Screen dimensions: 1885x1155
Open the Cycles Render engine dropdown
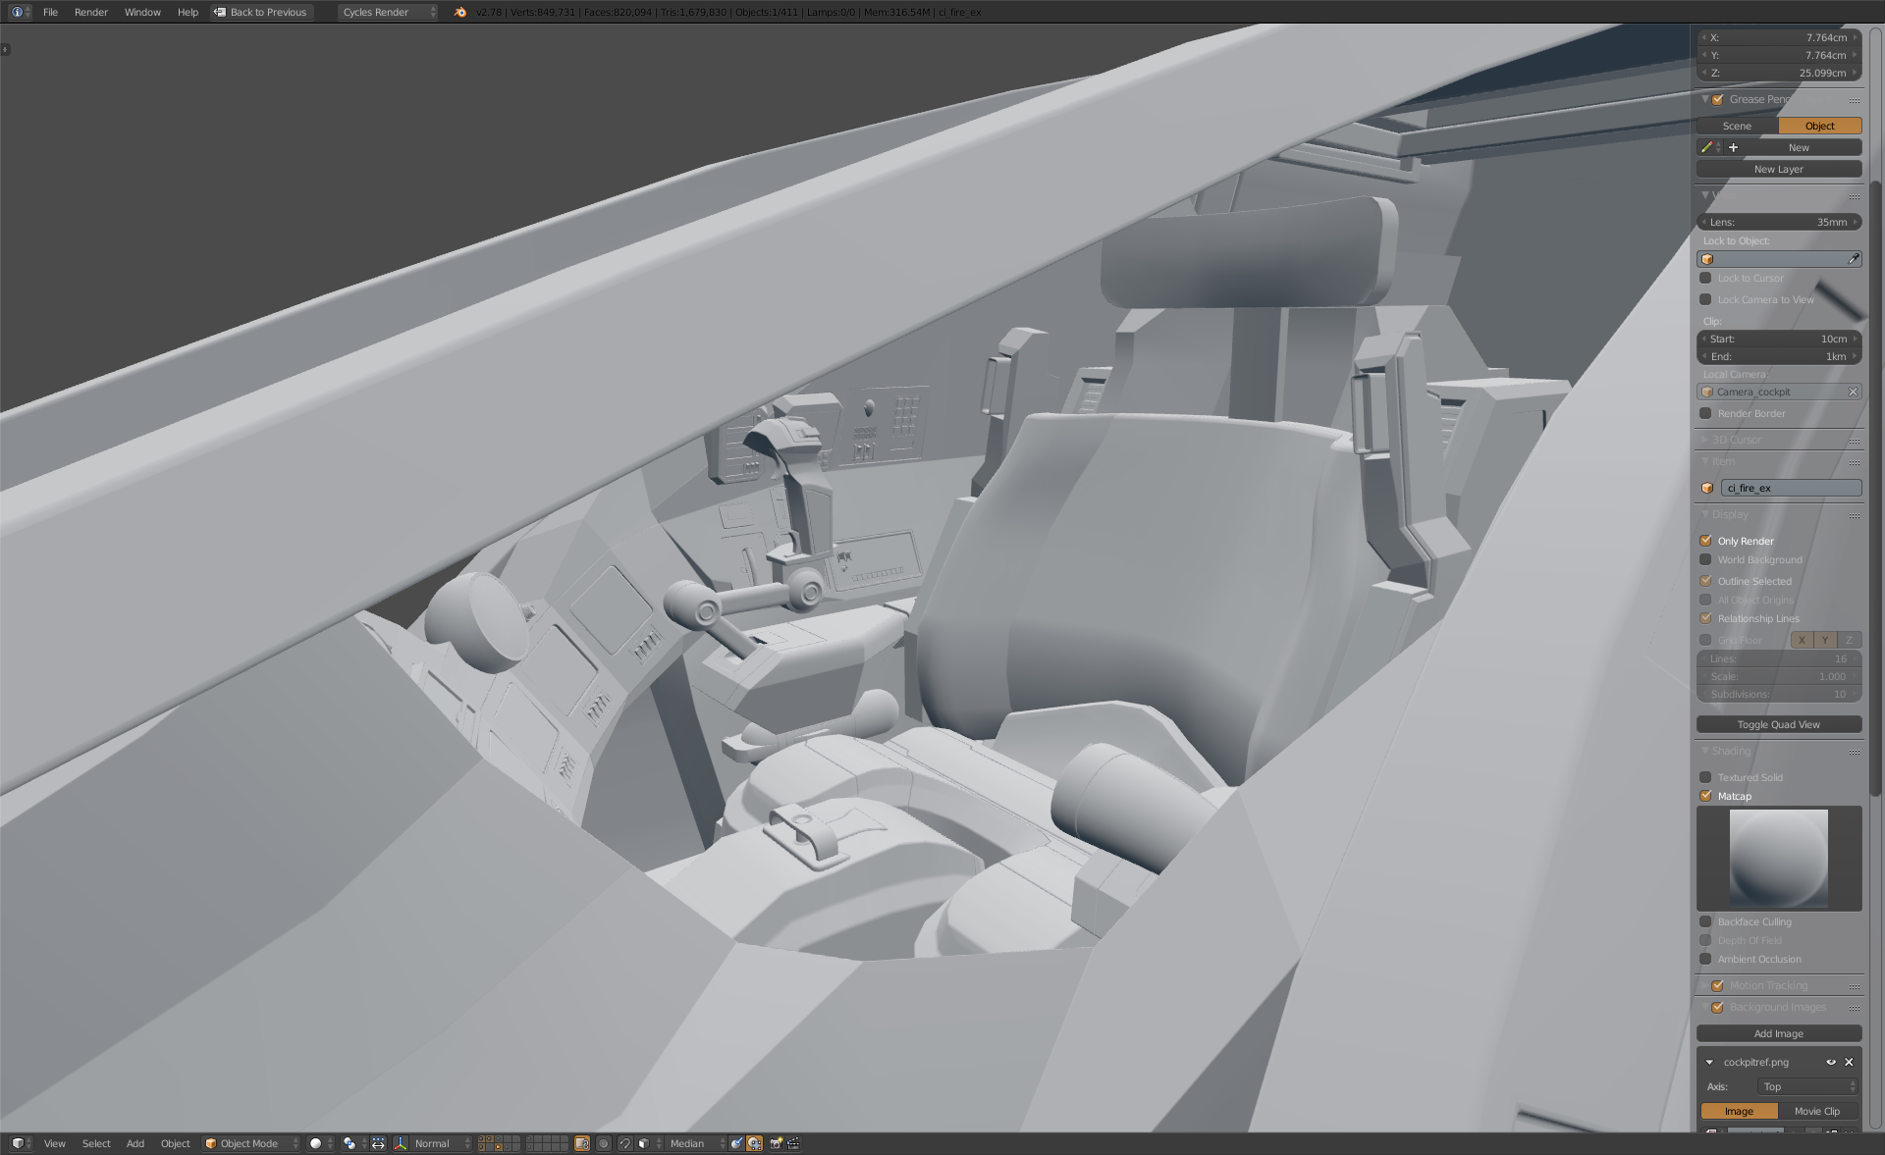388,12
